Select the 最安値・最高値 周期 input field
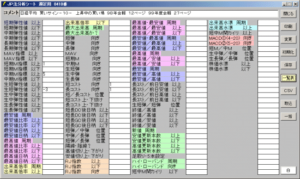 (197, 38)
